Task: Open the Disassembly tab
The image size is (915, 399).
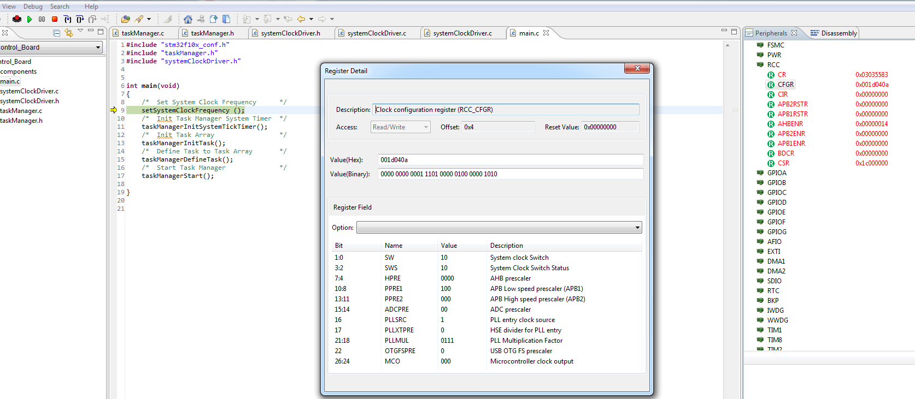Action: click(838, 33)
